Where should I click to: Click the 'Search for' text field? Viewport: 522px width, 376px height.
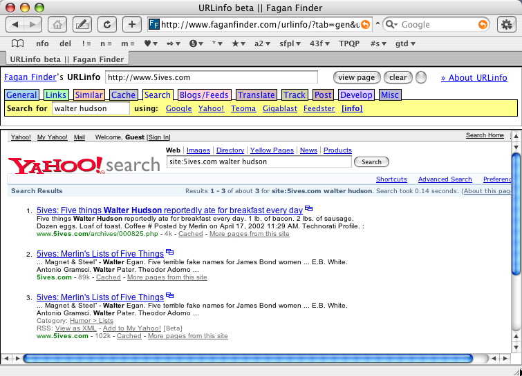(x=91, y=108)
